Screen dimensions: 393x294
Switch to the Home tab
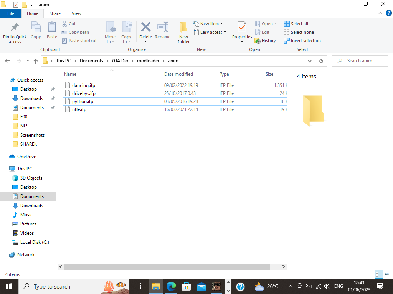(33, 13)
